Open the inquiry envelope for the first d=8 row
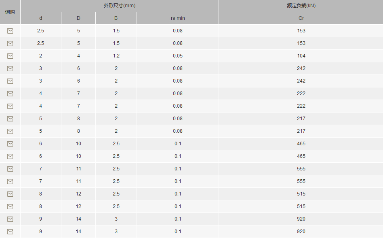This screenshot has width=383, height=238. pyautogui.click(x=10, y=194)
